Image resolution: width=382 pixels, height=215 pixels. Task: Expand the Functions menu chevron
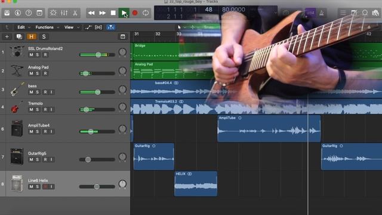pos(58,27)
